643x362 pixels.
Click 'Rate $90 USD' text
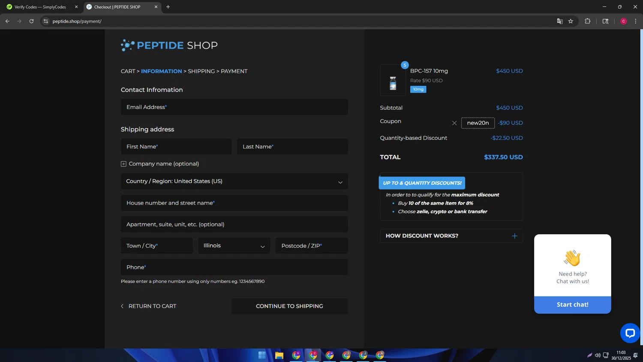(x=427, y=81)
